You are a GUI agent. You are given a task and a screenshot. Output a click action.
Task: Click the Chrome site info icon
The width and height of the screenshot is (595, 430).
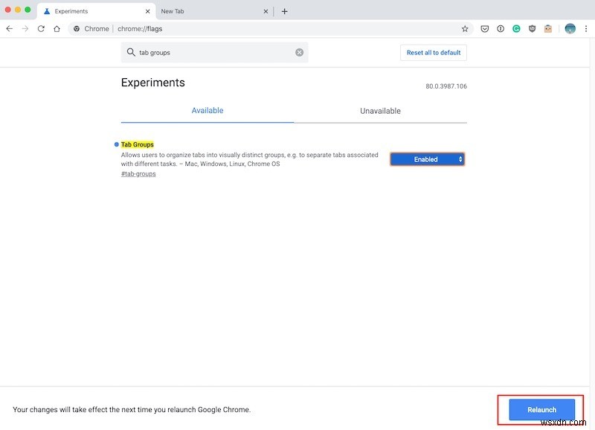point(77,29)
